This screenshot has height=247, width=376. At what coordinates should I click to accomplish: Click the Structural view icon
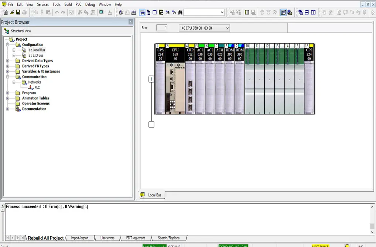click(6, 31)
